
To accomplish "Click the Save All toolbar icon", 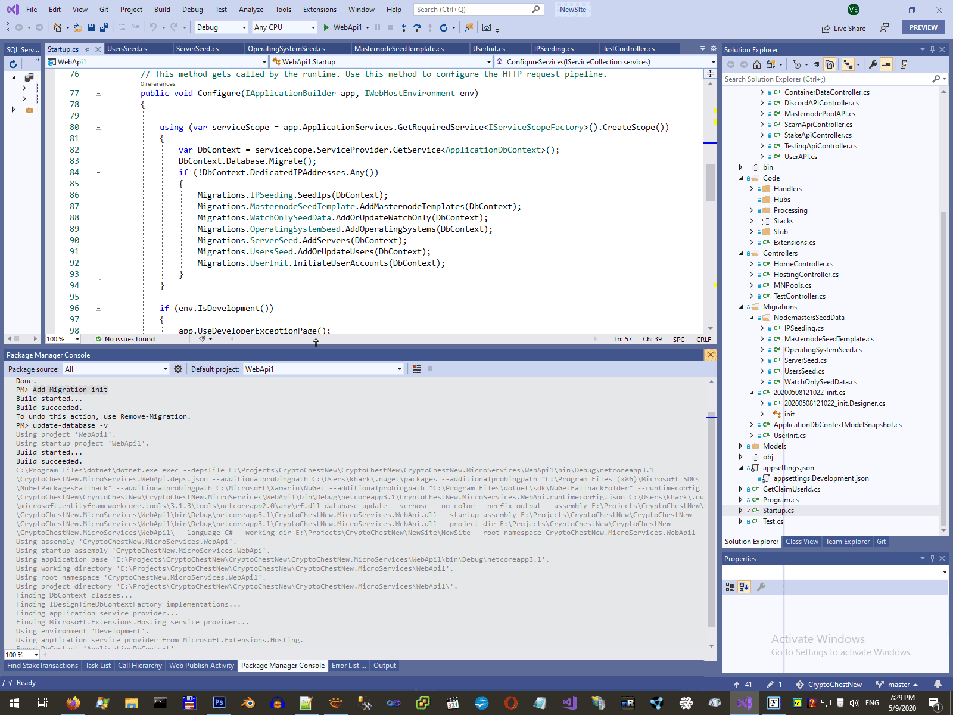I will pyautogui.click(x=104, y=27).
